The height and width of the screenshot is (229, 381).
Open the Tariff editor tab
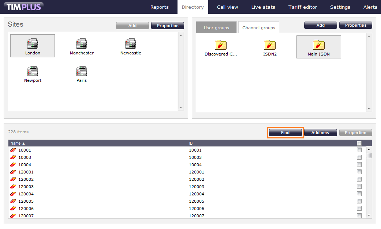coord(303,7)
